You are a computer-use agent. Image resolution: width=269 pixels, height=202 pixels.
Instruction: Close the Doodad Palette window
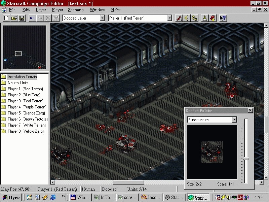pyautogui.click(x=250, y=110)
